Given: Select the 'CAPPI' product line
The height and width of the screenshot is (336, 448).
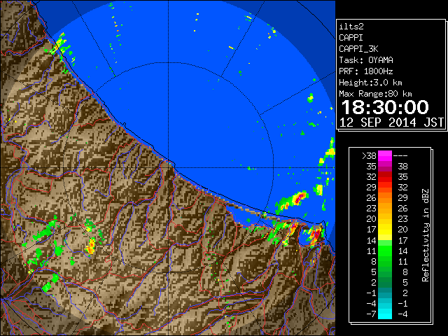Looking at the screenshot, I should [x=351, y=38].
